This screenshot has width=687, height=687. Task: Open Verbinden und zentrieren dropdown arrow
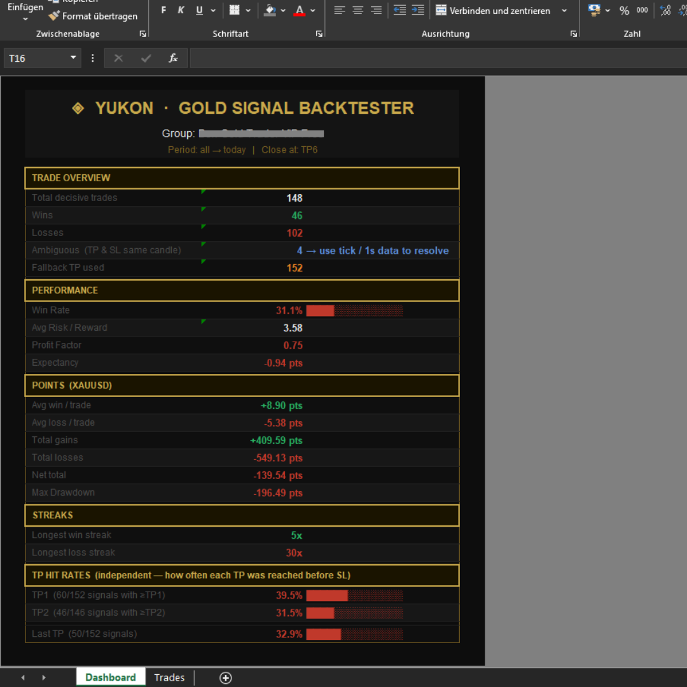tap(564, 11)
